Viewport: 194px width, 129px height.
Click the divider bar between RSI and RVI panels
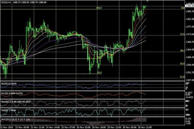[92, 91]
